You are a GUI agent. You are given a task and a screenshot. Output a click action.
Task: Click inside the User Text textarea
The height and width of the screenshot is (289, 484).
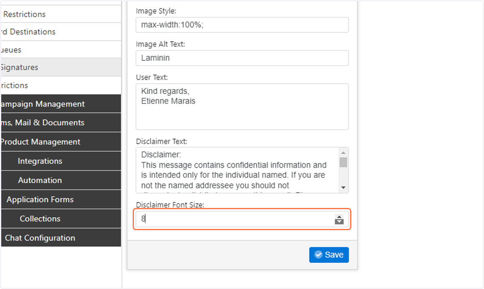pos(242,106)
